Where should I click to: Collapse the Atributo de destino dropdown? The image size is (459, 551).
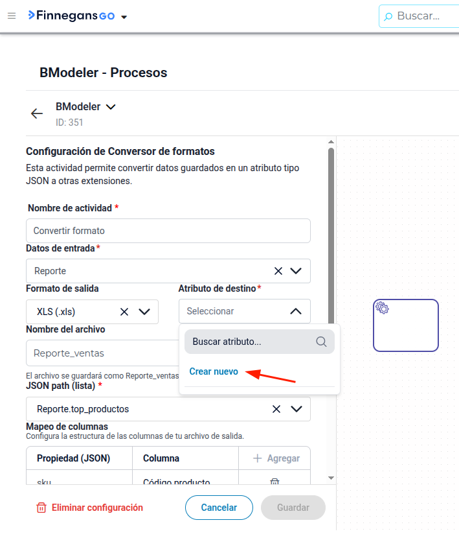296,311
